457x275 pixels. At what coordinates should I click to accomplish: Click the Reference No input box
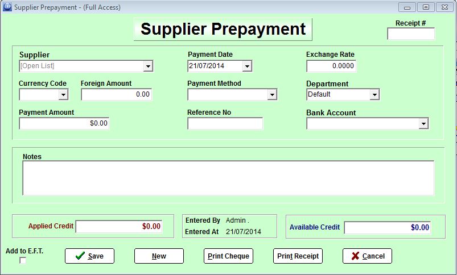(x=225, y=124)
